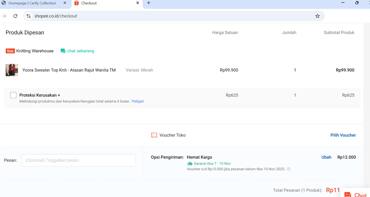Click the red sweater product thumbnail
This screenshot has width=370, height=197.
[x=12, y=70]
